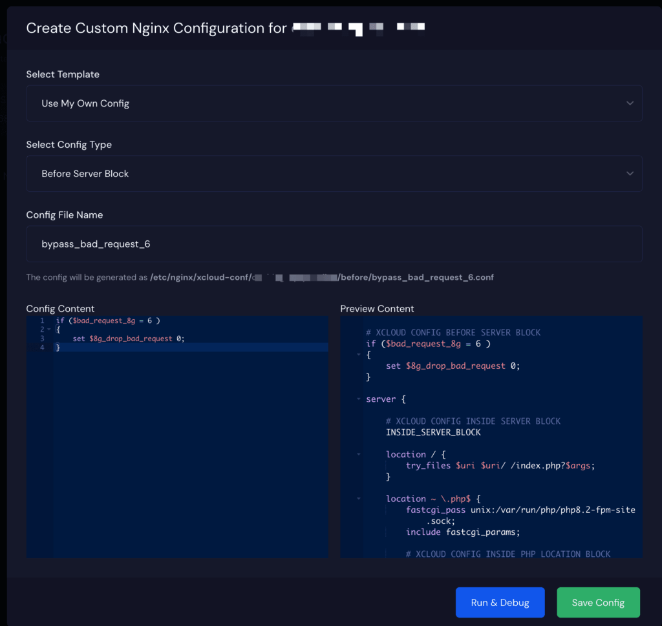Viewport: 662px width, 626px height.
Task: Click the chevron arrow in Select Config Type field
Action: point(630,173)
